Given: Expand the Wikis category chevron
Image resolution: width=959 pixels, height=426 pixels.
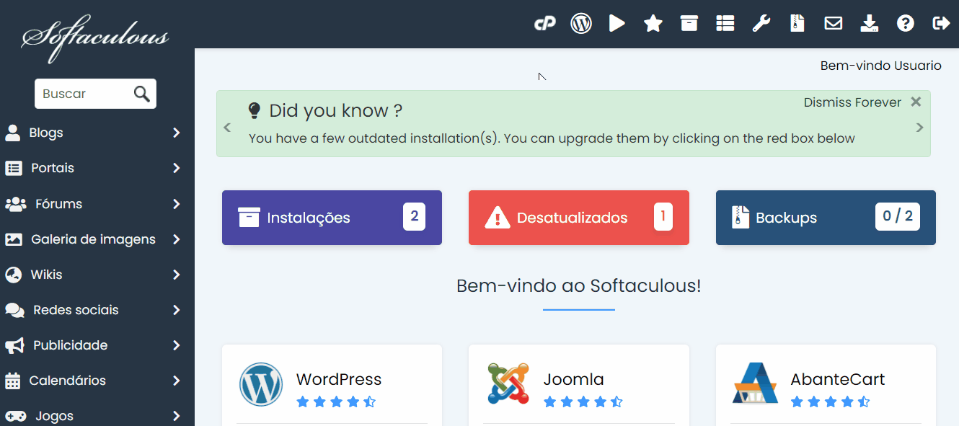Looking at the screenshot, I should (177, 275).
